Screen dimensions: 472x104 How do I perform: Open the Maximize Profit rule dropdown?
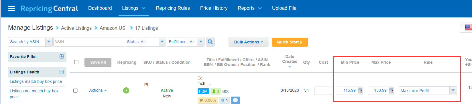click(x=428, y=91)
